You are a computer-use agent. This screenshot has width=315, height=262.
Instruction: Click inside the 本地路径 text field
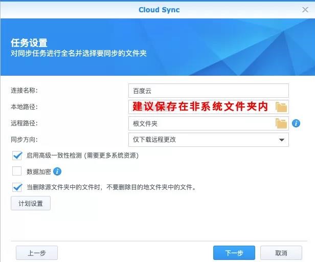tap(202, 107)
